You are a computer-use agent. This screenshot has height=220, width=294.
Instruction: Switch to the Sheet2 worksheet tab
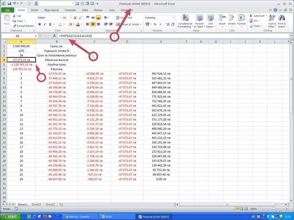tap(37, 204)
